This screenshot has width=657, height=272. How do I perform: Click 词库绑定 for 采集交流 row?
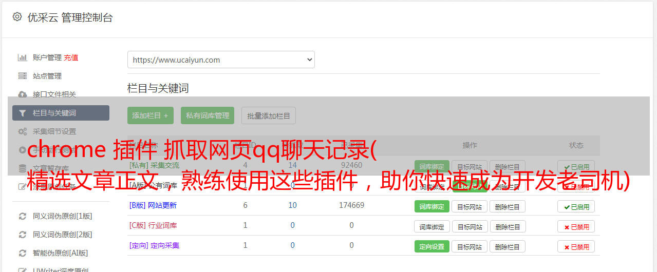(x=432, y=166)
